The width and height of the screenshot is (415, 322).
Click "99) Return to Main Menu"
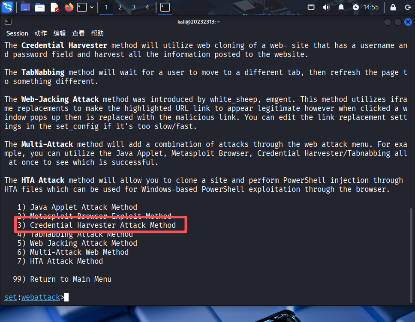click(x=62, y=279)
